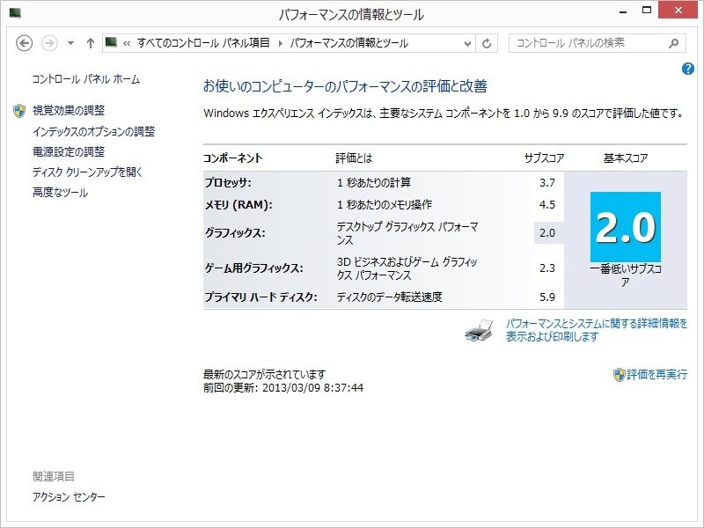Click パフォーマンスの情報とツール breadcrumb
The height and width of the screenshot is (528, 704).
coord(348,43)
